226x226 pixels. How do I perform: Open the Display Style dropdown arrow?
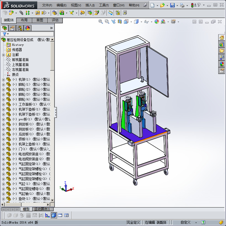click(x=141, y=22)
